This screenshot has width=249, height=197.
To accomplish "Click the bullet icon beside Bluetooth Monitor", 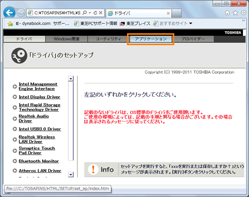I will pyautogui.click(x=15, y=161).
